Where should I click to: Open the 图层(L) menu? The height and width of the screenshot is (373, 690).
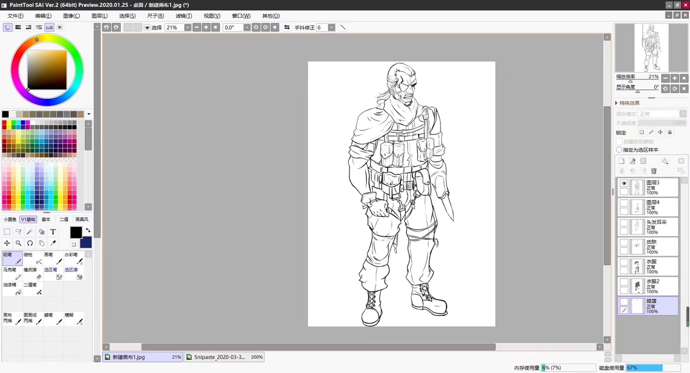coord(100,16)
